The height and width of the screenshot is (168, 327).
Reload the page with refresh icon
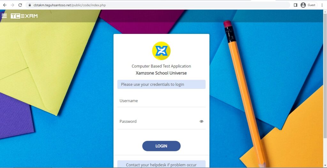[20, 5]
